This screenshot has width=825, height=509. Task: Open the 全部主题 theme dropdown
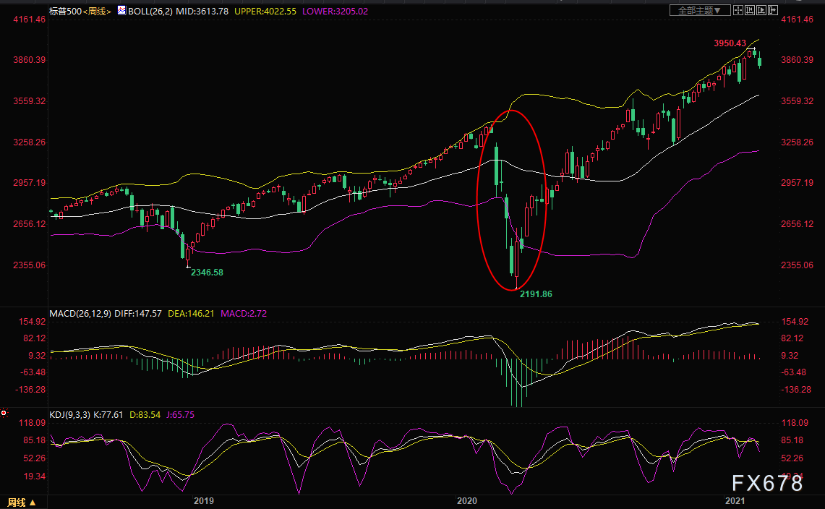pos(700,11)
